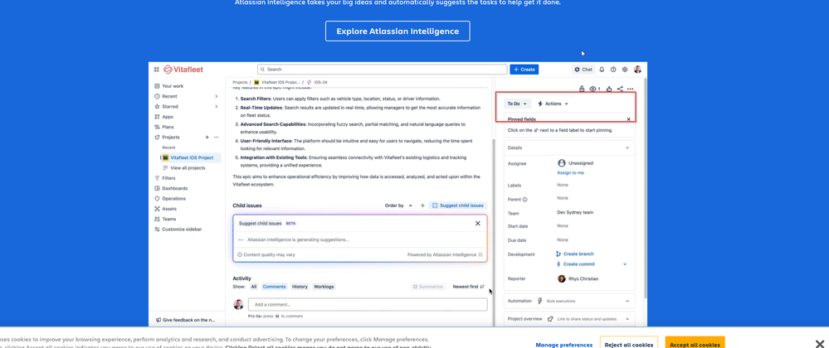Open Filters in the sidebar
The width and height of the screenshot is (829, 348).
click(x=168, y=178)
